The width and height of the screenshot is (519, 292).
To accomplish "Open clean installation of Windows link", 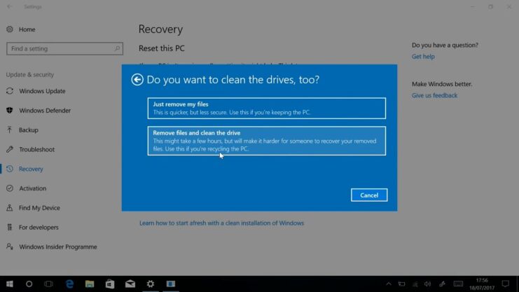I will pyautogui.click(x=221, y=223).
